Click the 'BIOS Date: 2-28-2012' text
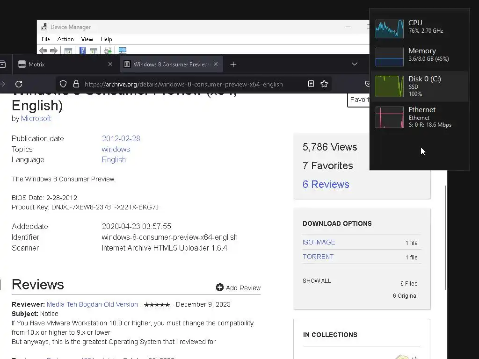Screen dimensions: 479x359 44,198
